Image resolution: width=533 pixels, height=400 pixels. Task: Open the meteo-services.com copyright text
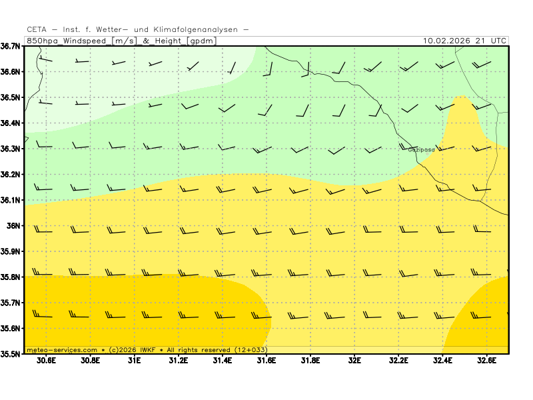point(147,349)
